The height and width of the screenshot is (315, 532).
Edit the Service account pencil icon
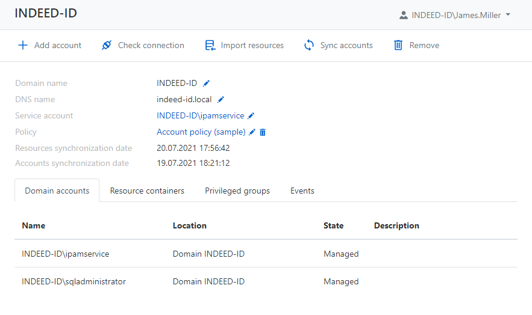pos(251,115)
